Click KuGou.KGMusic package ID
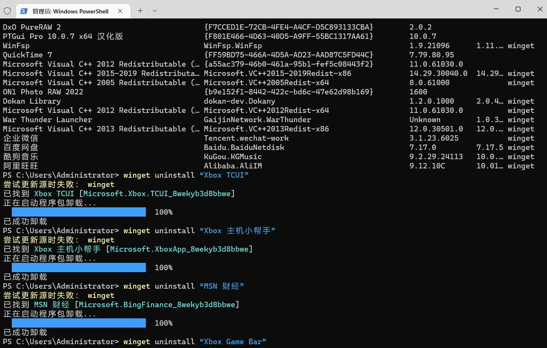 233,157
